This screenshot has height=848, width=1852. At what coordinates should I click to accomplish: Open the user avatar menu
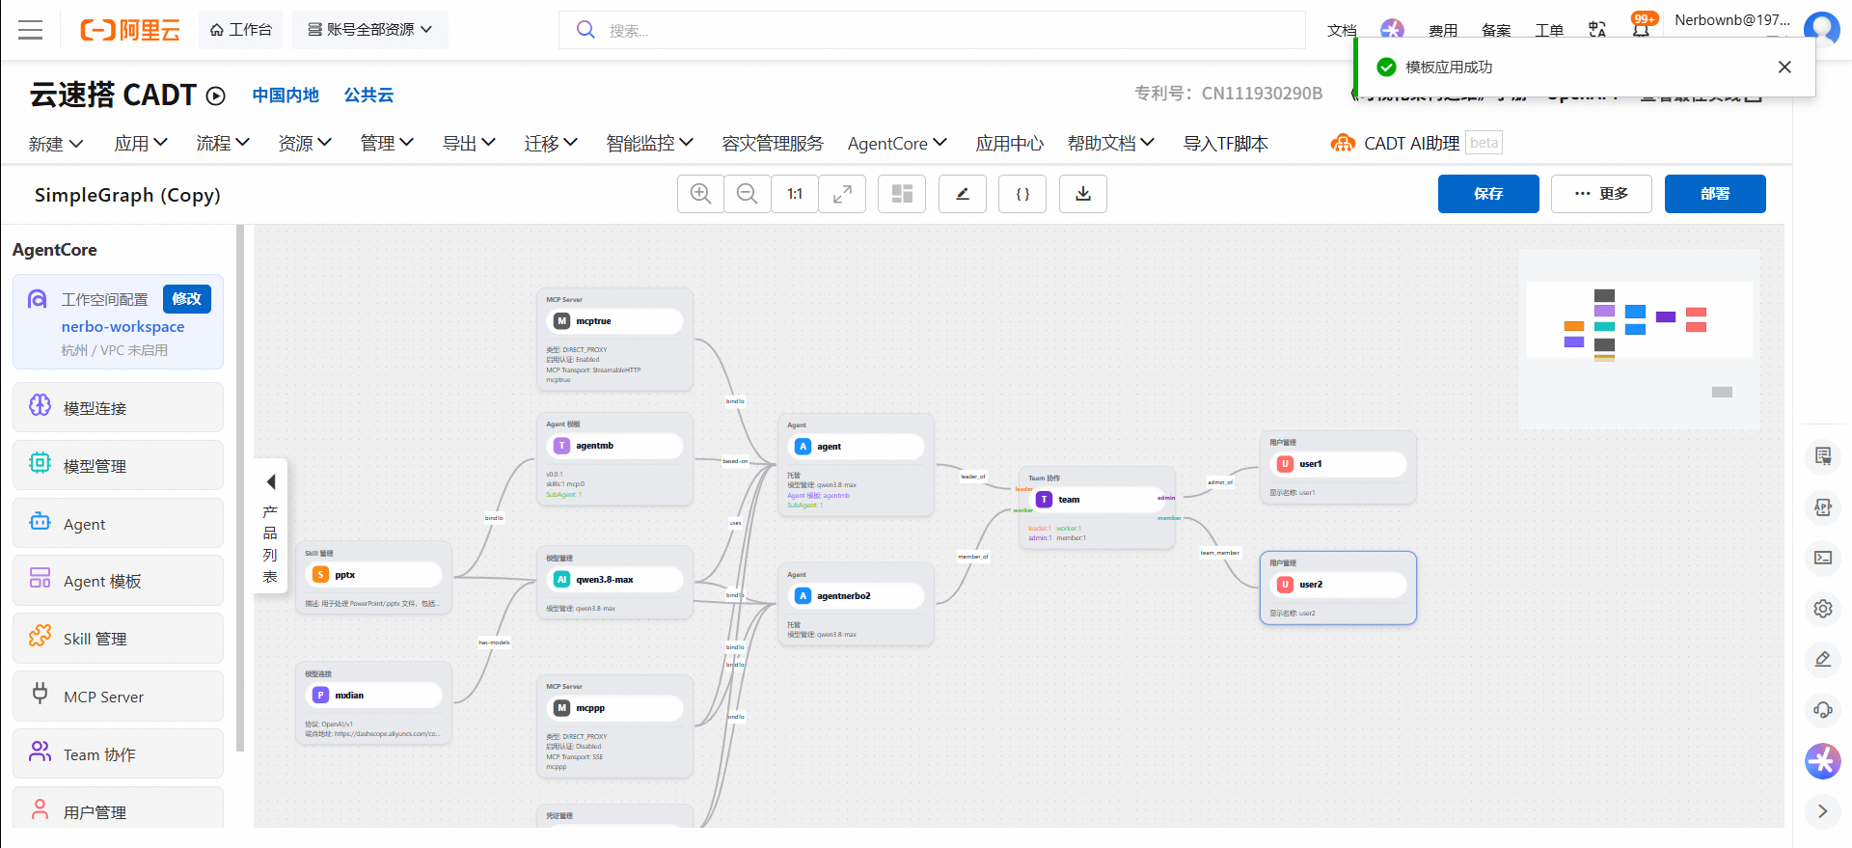point(1821,28)
